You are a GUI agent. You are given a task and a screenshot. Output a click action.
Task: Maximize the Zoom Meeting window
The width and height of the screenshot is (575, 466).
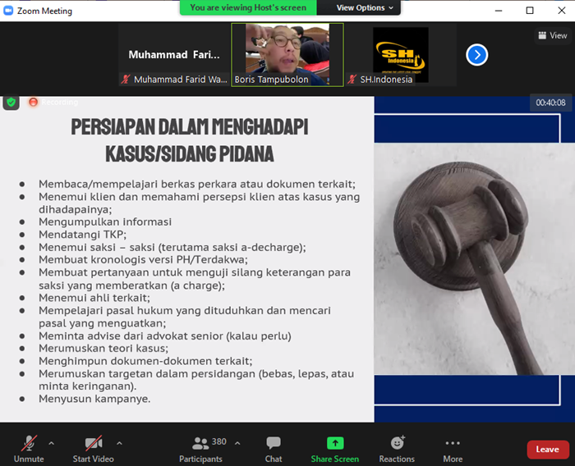(530, 11)
